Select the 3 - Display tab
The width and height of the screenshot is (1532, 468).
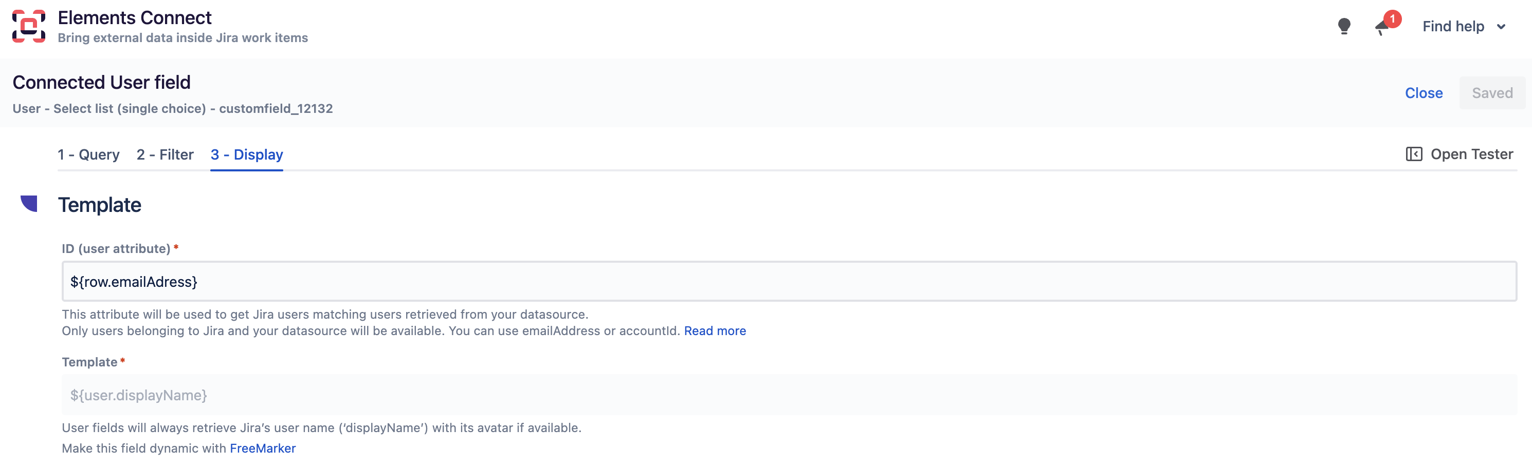[247, 154]
